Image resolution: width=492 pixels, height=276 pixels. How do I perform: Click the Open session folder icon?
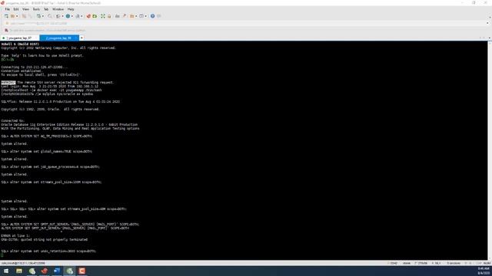pos(13,16)
